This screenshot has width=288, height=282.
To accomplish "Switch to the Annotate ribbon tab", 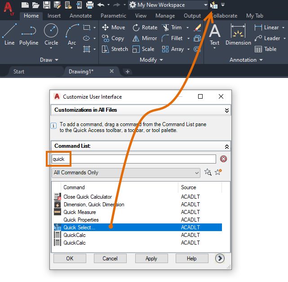I will [x=80, y=16].
